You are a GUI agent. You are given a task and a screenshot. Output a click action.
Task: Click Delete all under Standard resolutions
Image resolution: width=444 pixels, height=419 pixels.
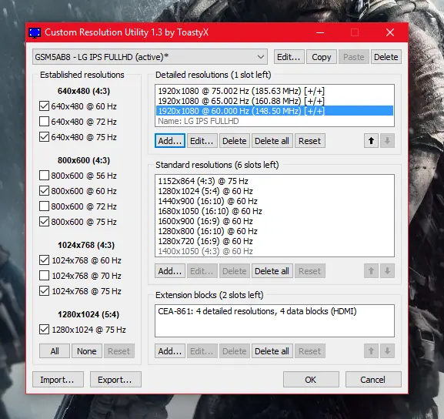point(272,271)
